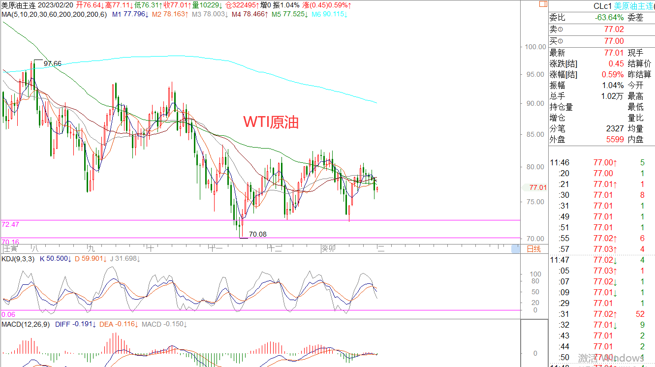Click the M6 90.115 moving average value

330,14
